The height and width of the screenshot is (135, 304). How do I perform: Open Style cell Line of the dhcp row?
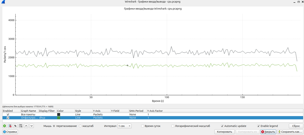(x=84, y=118)
